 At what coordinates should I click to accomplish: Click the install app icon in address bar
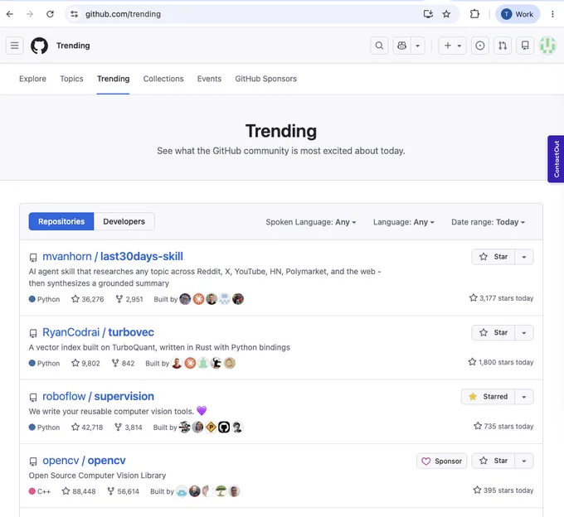click(428, 14)
